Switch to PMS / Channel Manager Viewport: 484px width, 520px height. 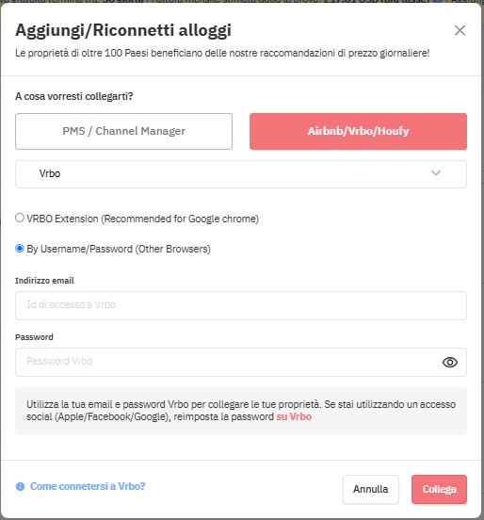click(123, 131)
